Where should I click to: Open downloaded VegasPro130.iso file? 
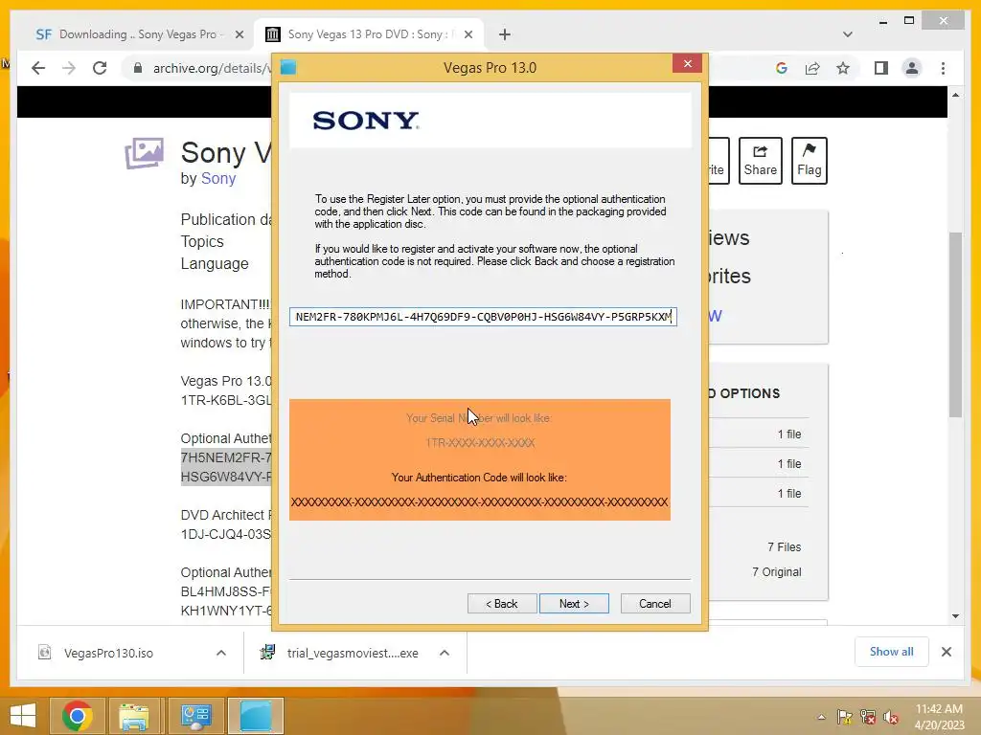click(108, 653)
